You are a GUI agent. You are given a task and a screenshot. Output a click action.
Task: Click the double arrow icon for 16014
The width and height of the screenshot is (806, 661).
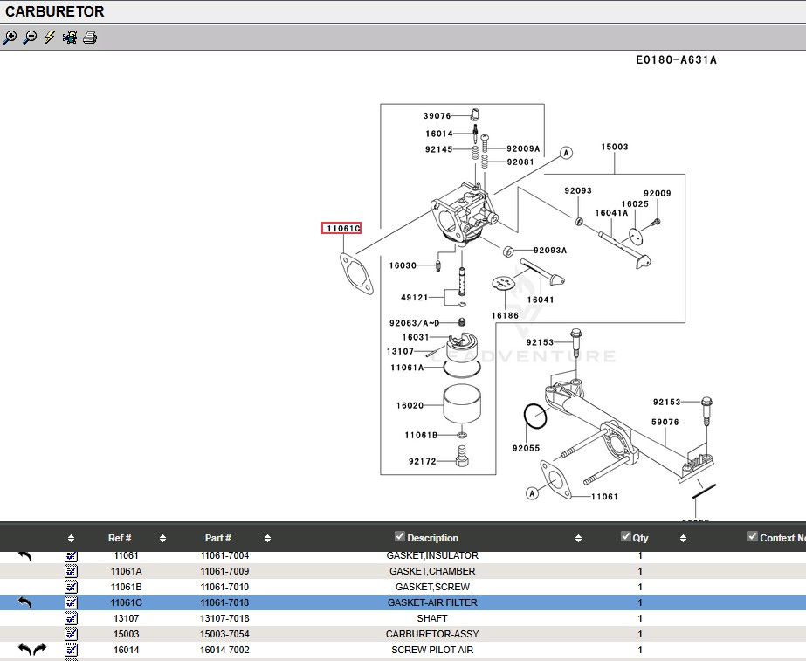(32, 650)
